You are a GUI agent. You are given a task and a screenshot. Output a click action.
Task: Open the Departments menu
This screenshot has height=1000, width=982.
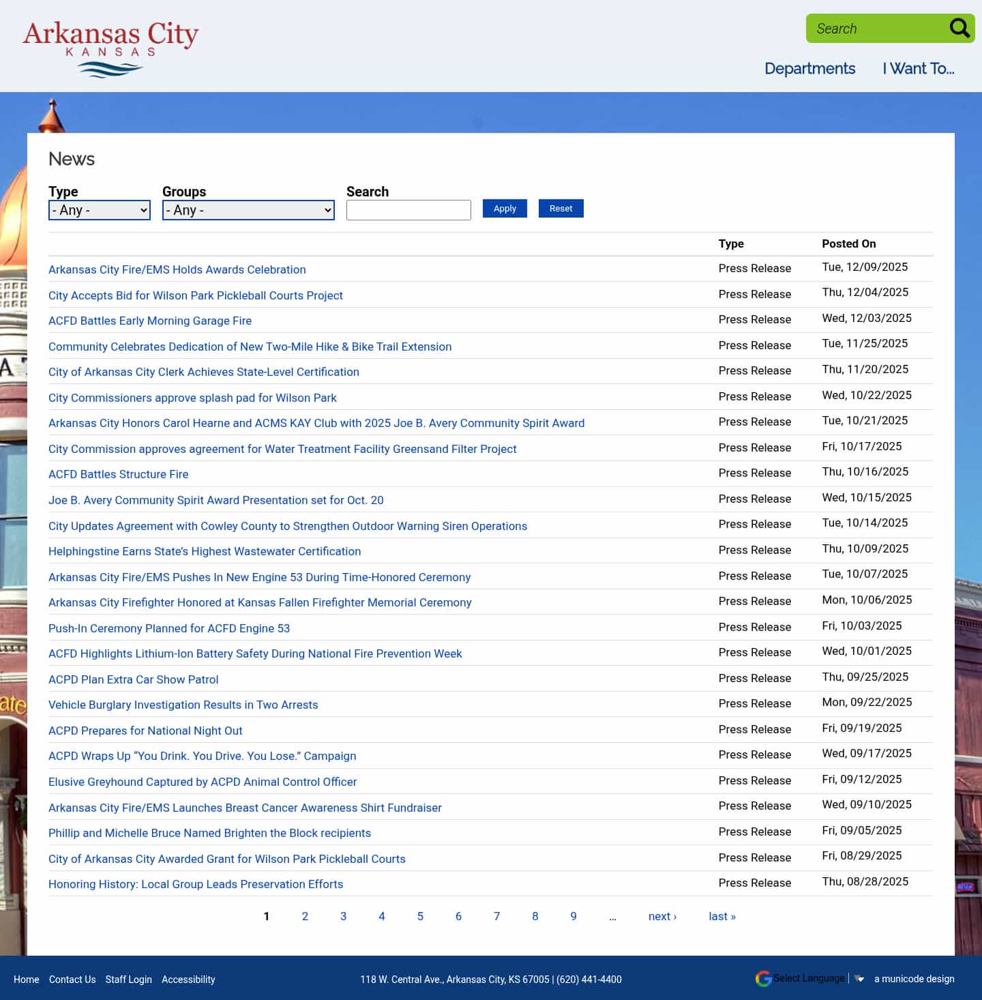point(809,68)
